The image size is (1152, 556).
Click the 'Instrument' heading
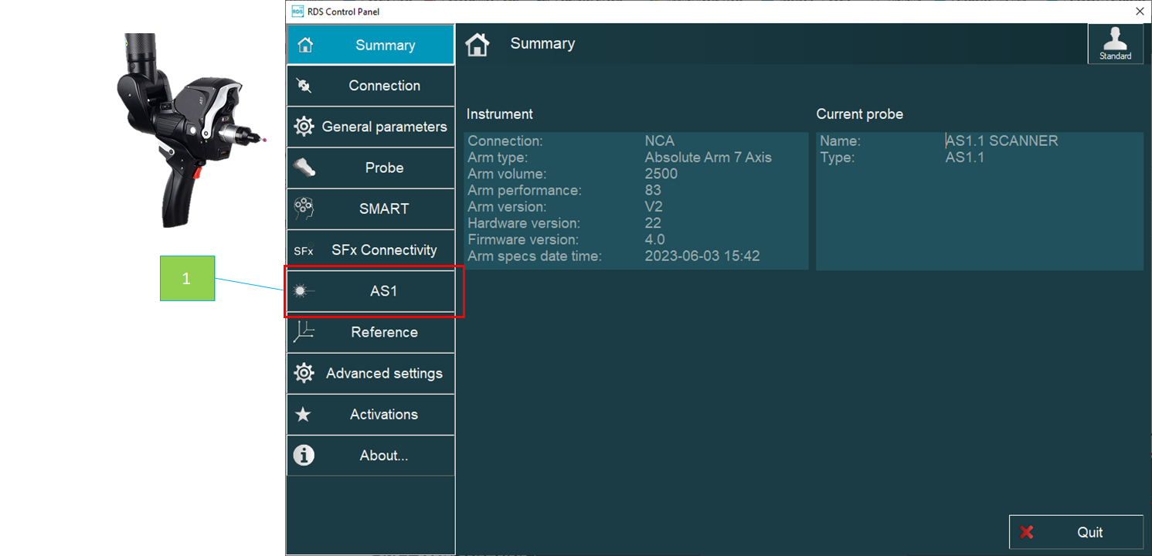pos(500,114)
